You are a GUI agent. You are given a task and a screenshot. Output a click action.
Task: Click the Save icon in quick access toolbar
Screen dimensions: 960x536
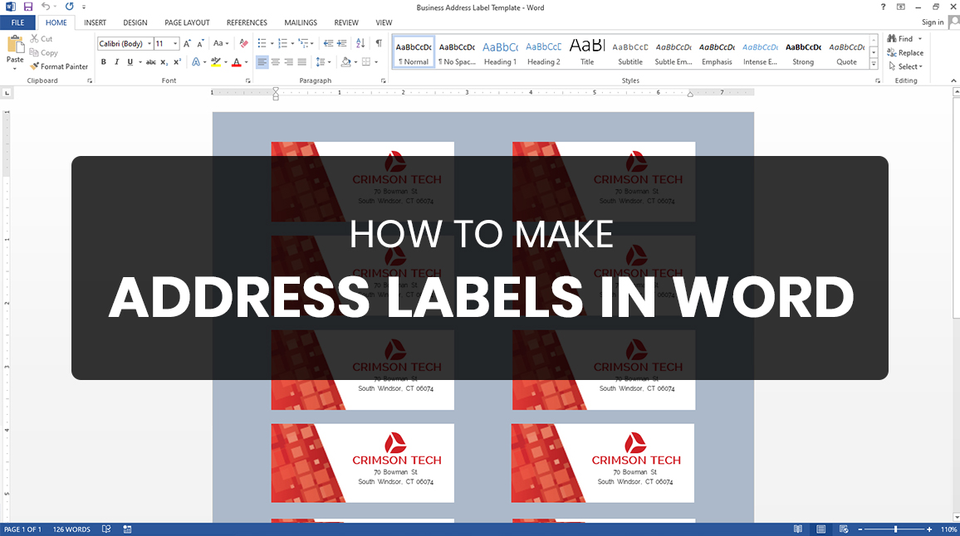coord(28,7)
